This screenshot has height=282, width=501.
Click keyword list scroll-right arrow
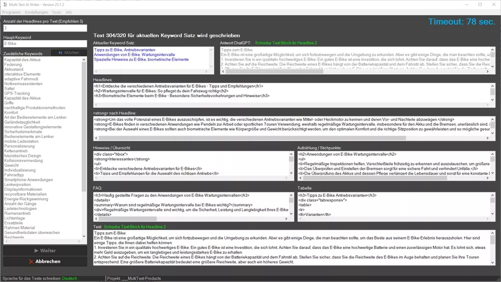[x=79, y=241]
